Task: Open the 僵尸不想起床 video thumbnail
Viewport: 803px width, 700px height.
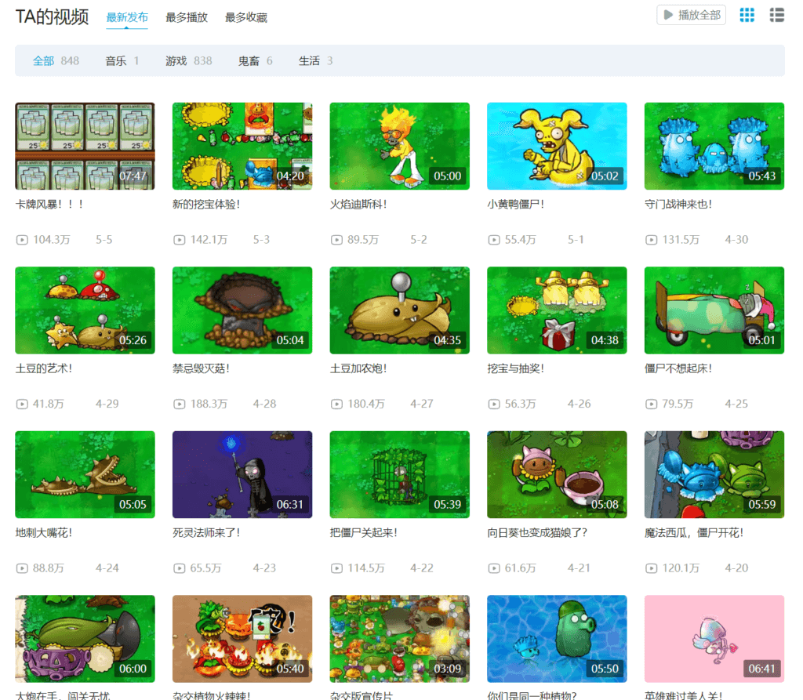Action: [714, 310]
